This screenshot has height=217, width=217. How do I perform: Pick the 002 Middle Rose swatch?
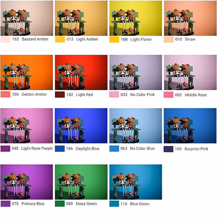168,95
